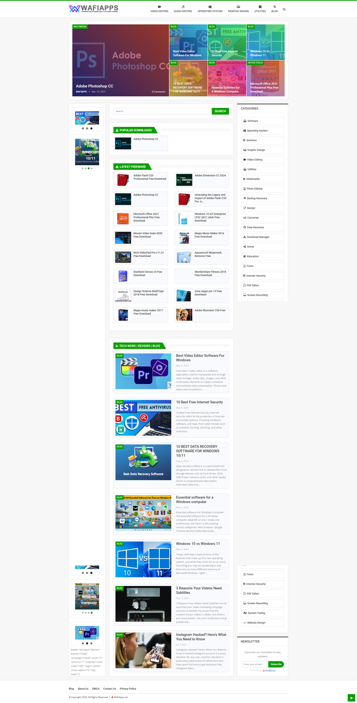Select the Antivirus category
Image resolution: width=357 pixels, height=703 pixels.
coord(251,140)
